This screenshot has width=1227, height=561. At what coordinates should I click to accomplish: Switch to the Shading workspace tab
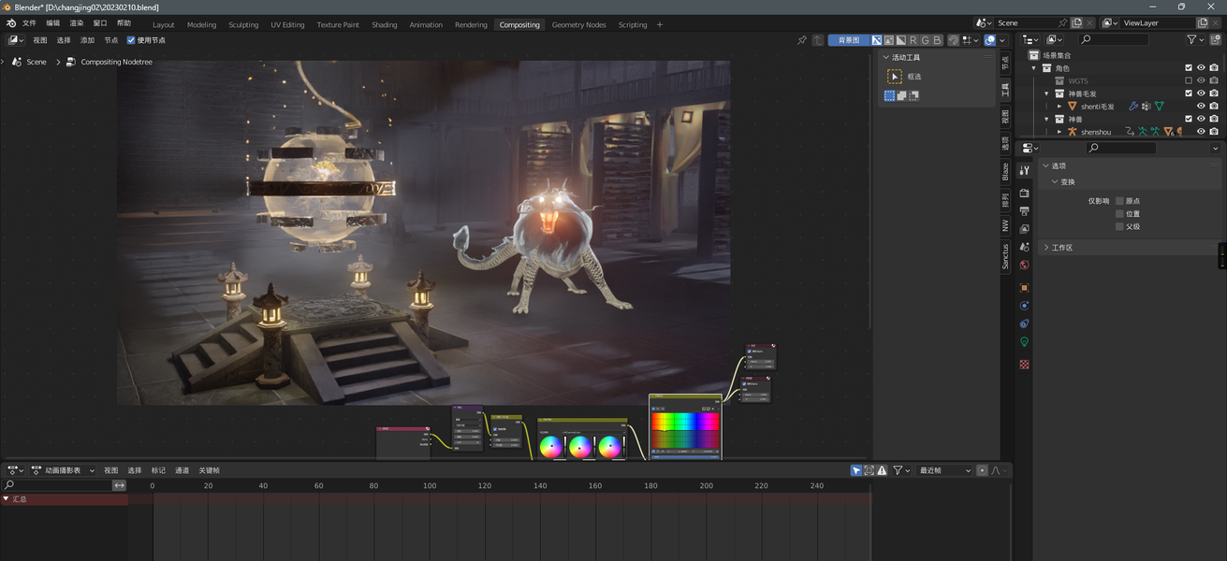[x=384, y=25]
